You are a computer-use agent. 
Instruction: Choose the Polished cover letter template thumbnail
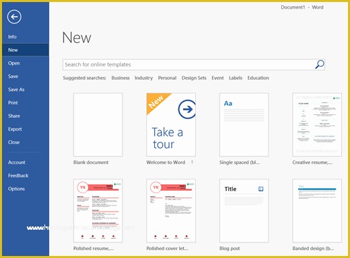coord(171,210)
